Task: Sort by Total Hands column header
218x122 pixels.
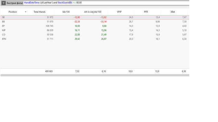Action: coord(40,12)
